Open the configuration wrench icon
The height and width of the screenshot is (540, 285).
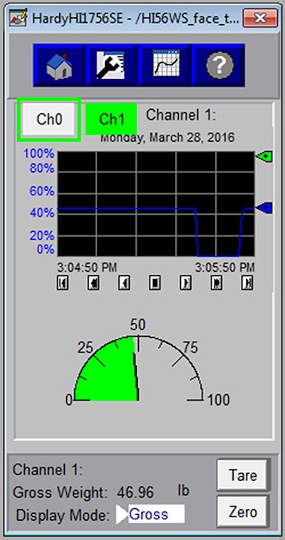pyautogui.click(x=112, y=65)
